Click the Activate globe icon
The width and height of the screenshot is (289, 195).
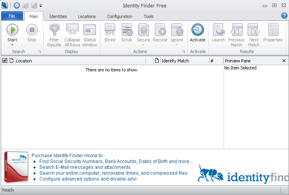point(198,30)
